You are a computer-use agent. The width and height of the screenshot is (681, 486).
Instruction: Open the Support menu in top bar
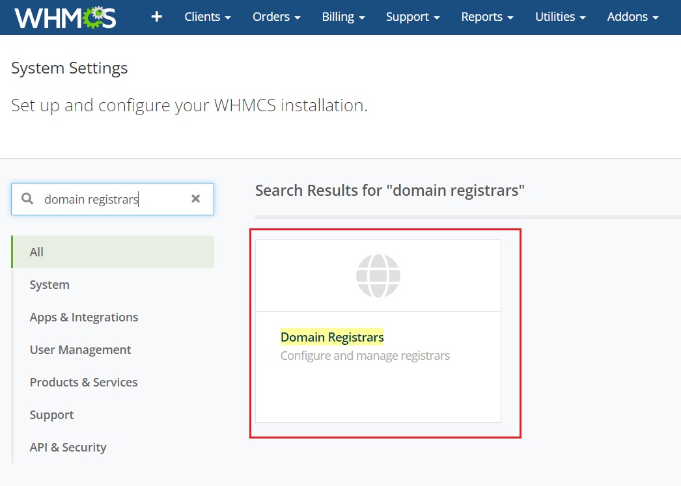pyautogui.click(x=413, y=17)
